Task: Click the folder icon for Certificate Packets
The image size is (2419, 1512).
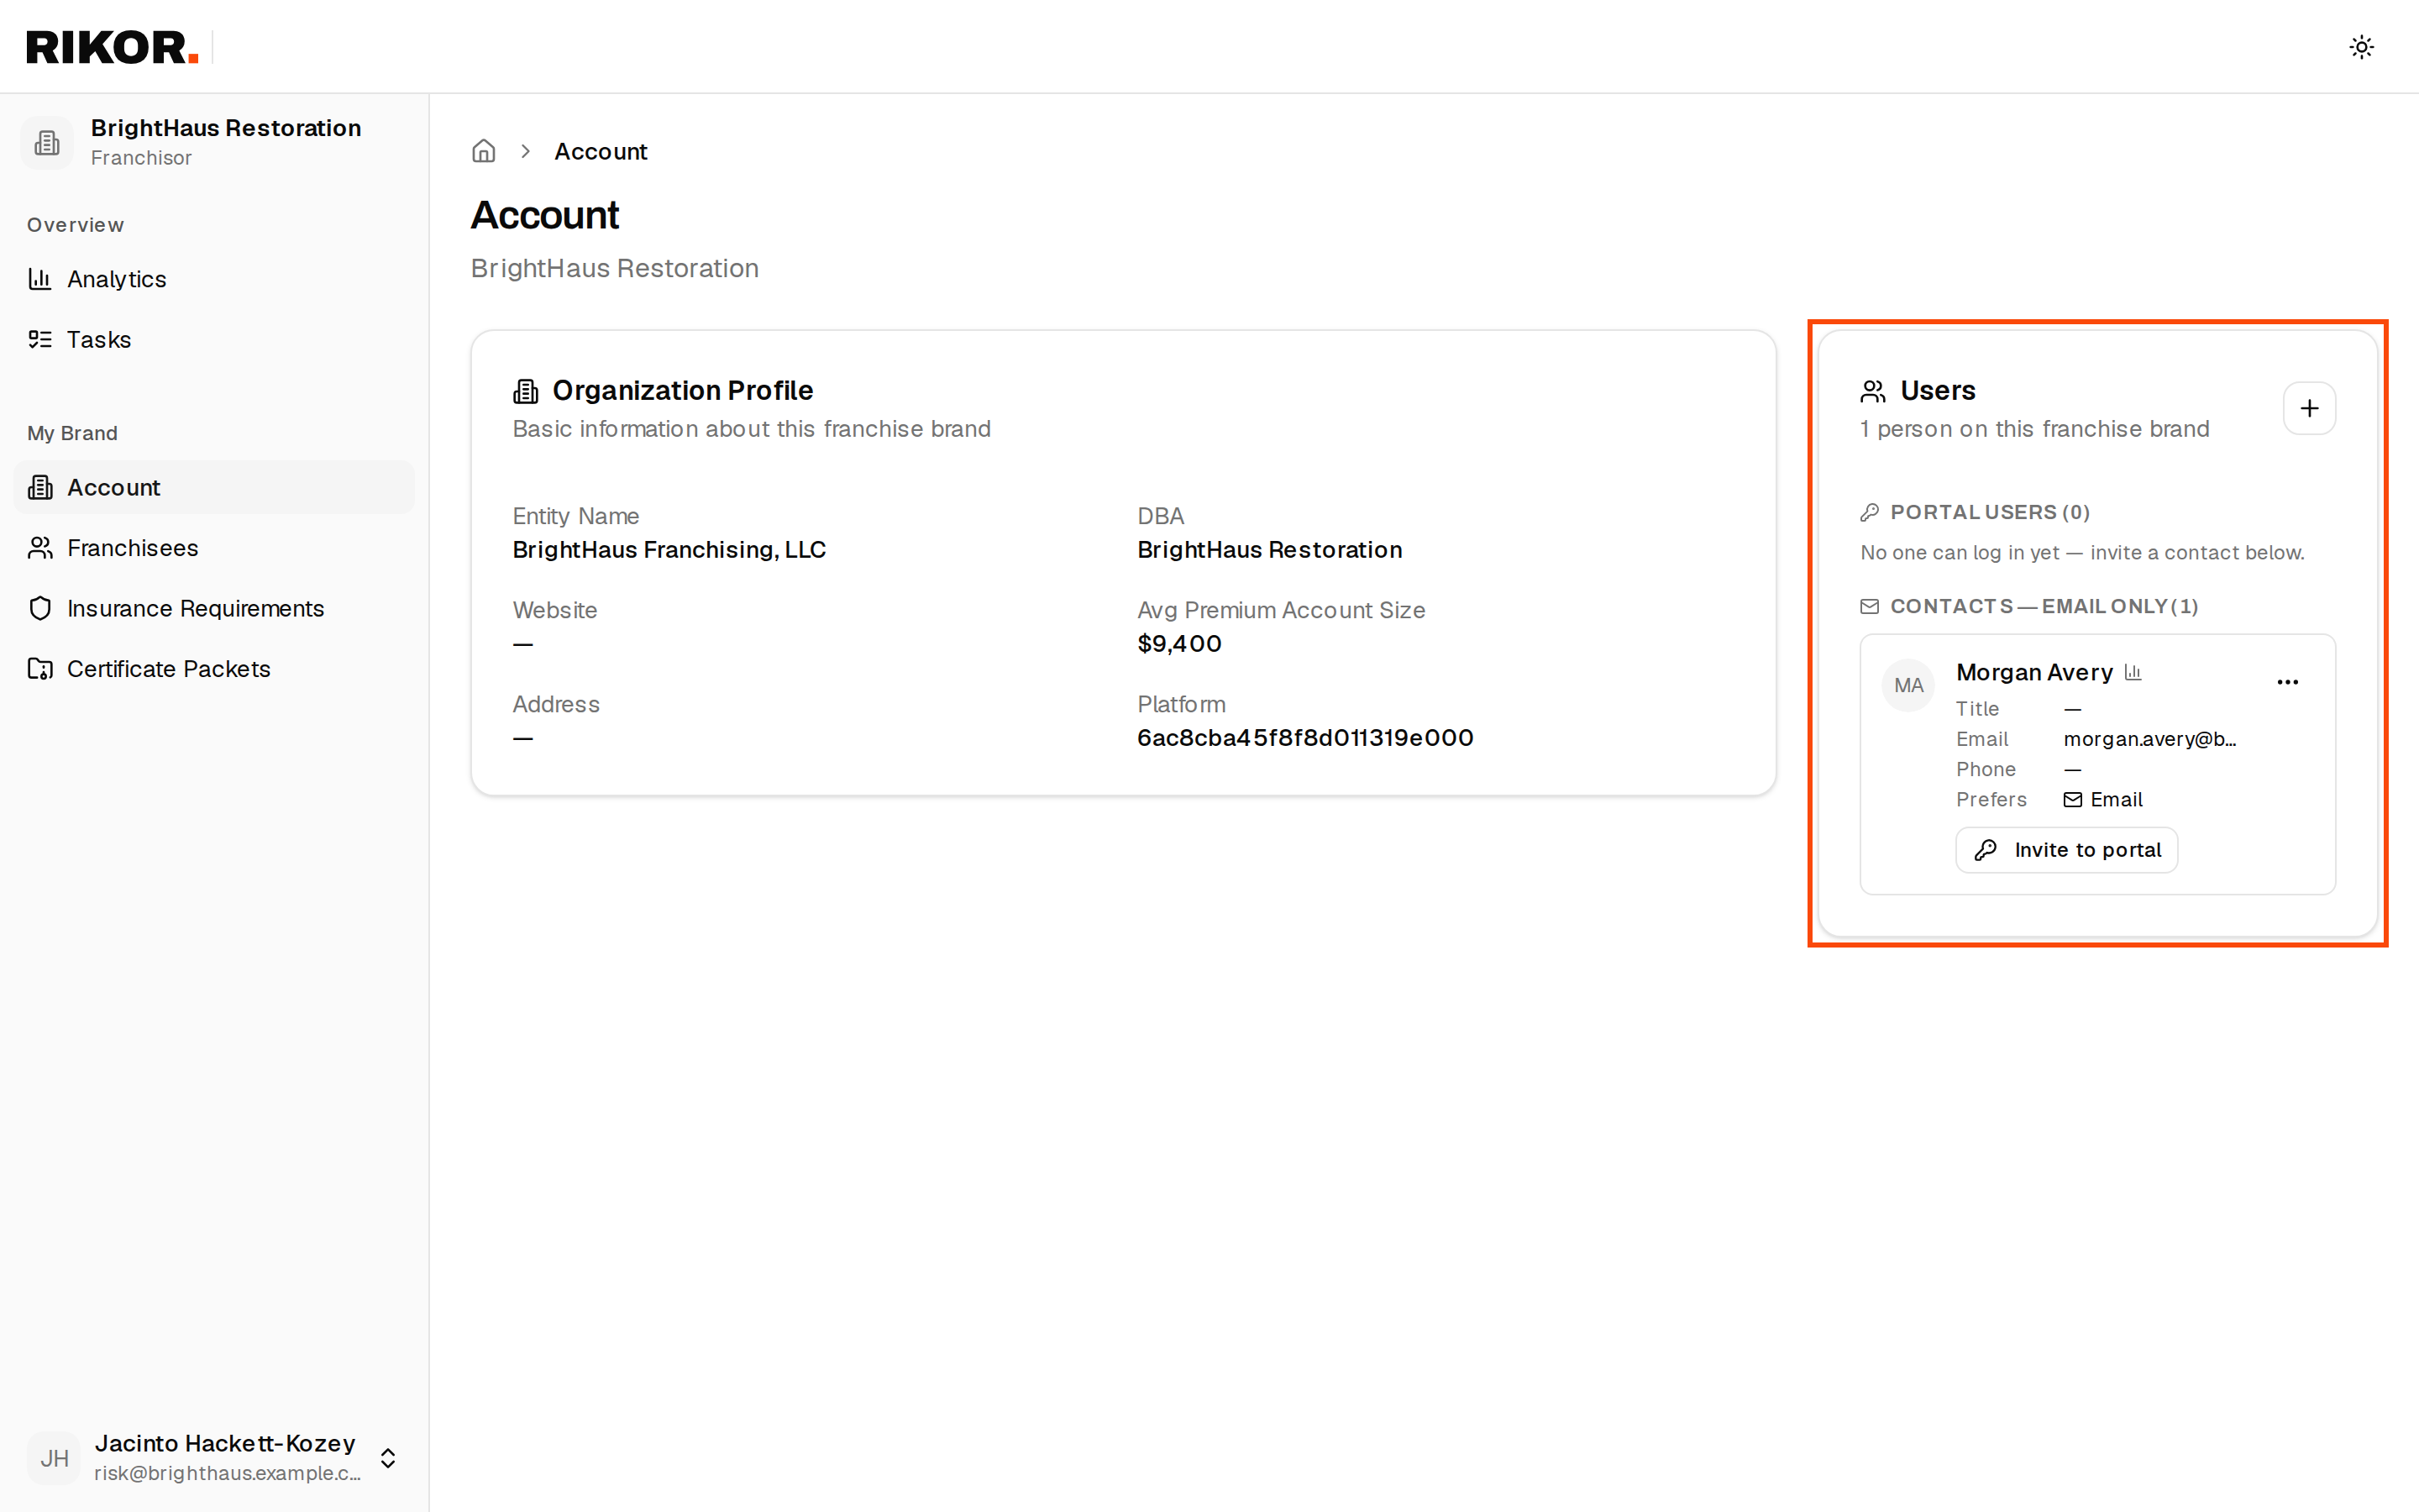Action: click(40, 669)
